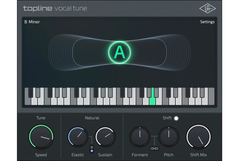Click the Shift label text
Screen dimensions: 240x161
coord(167,118)
